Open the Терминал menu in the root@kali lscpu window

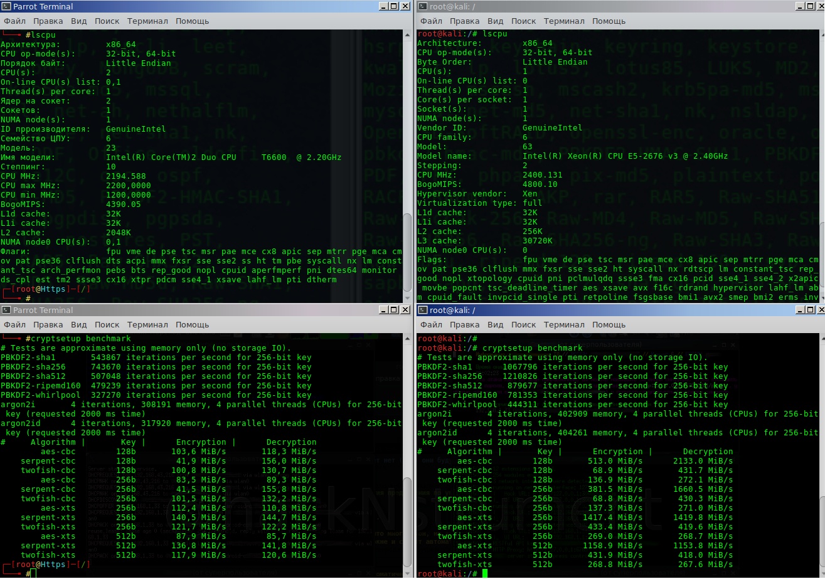tap(564, 21)
